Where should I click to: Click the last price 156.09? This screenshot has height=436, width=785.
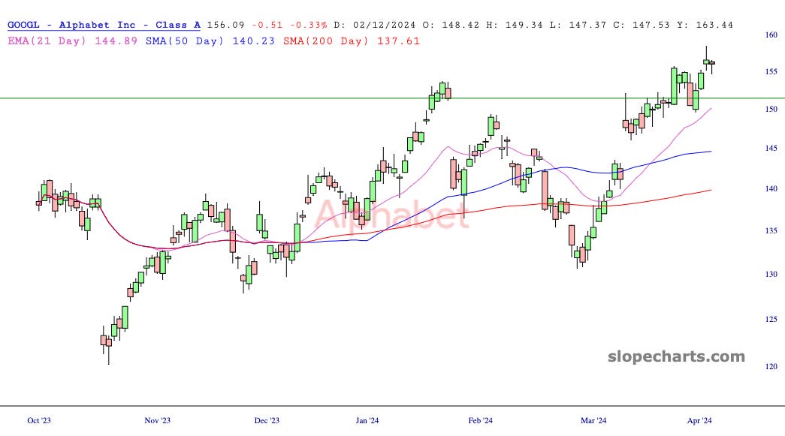[x=226, y=25]
